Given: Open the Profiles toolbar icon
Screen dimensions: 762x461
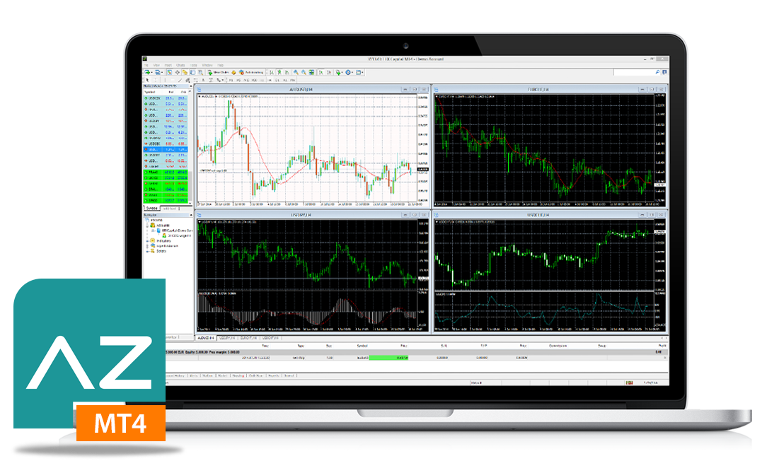Looking at the screenshot, I should (x=158, y=72).
